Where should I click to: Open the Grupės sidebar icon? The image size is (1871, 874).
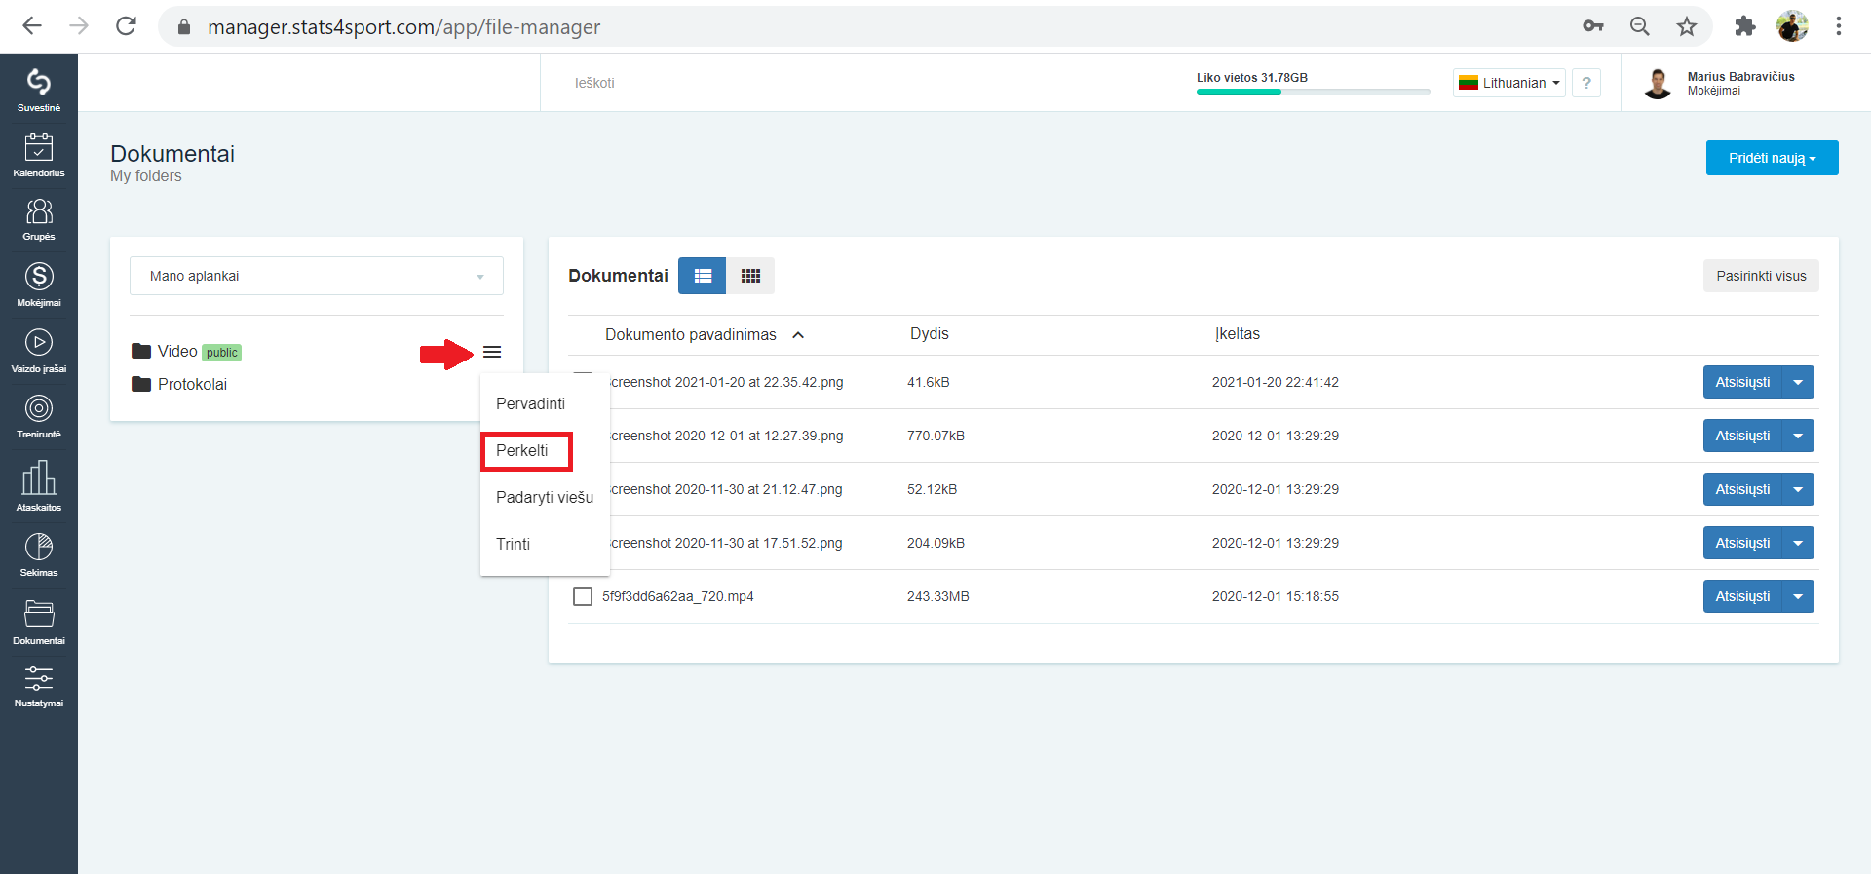coord(39,219)
